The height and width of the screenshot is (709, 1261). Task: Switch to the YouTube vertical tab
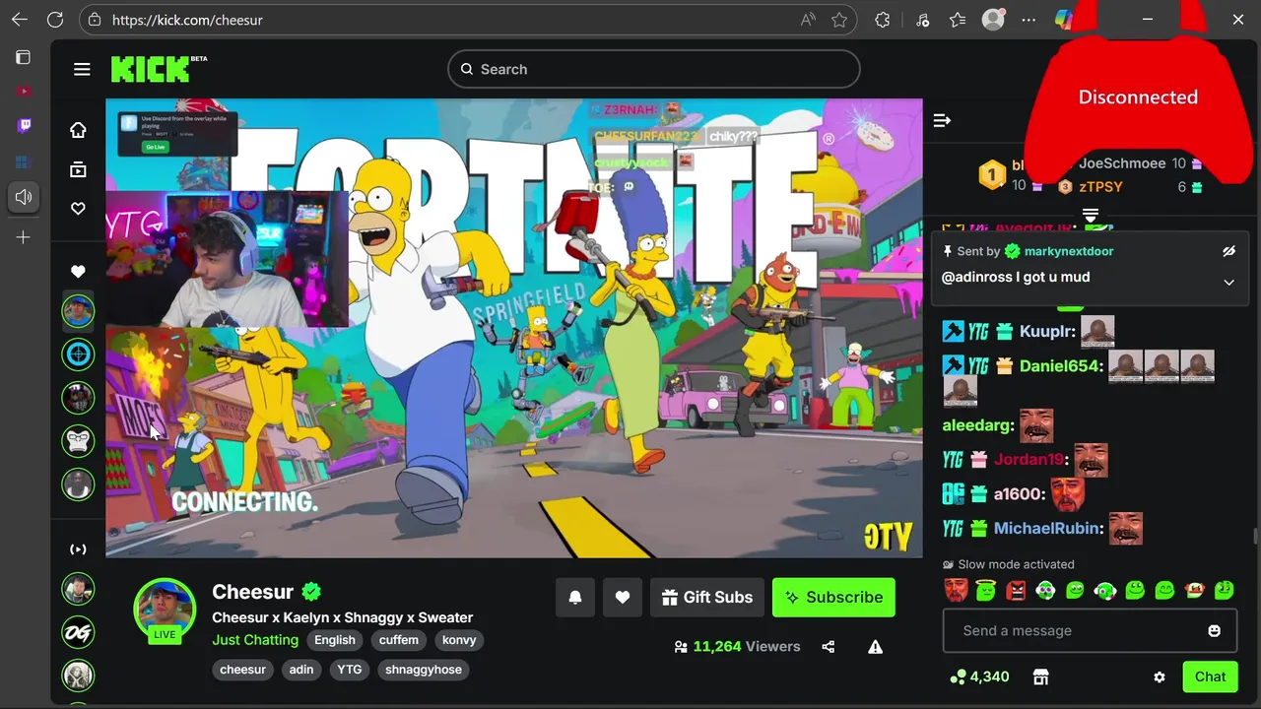coord(24,92)
